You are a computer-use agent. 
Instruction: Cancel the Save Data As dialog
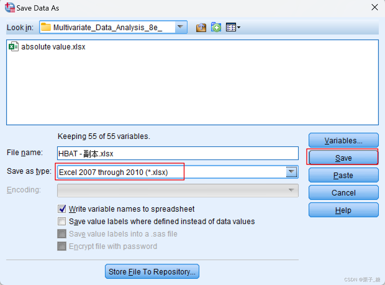pos(343,193)
